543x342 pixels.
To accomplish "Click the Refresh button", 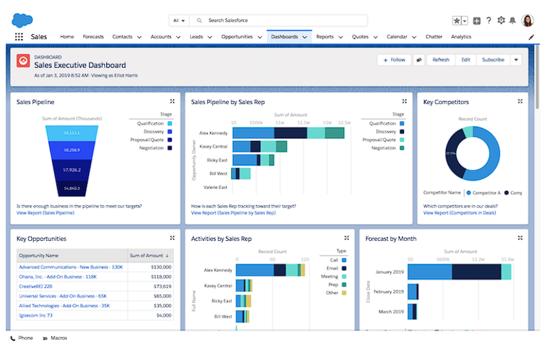I will click(x=441, y=60).
